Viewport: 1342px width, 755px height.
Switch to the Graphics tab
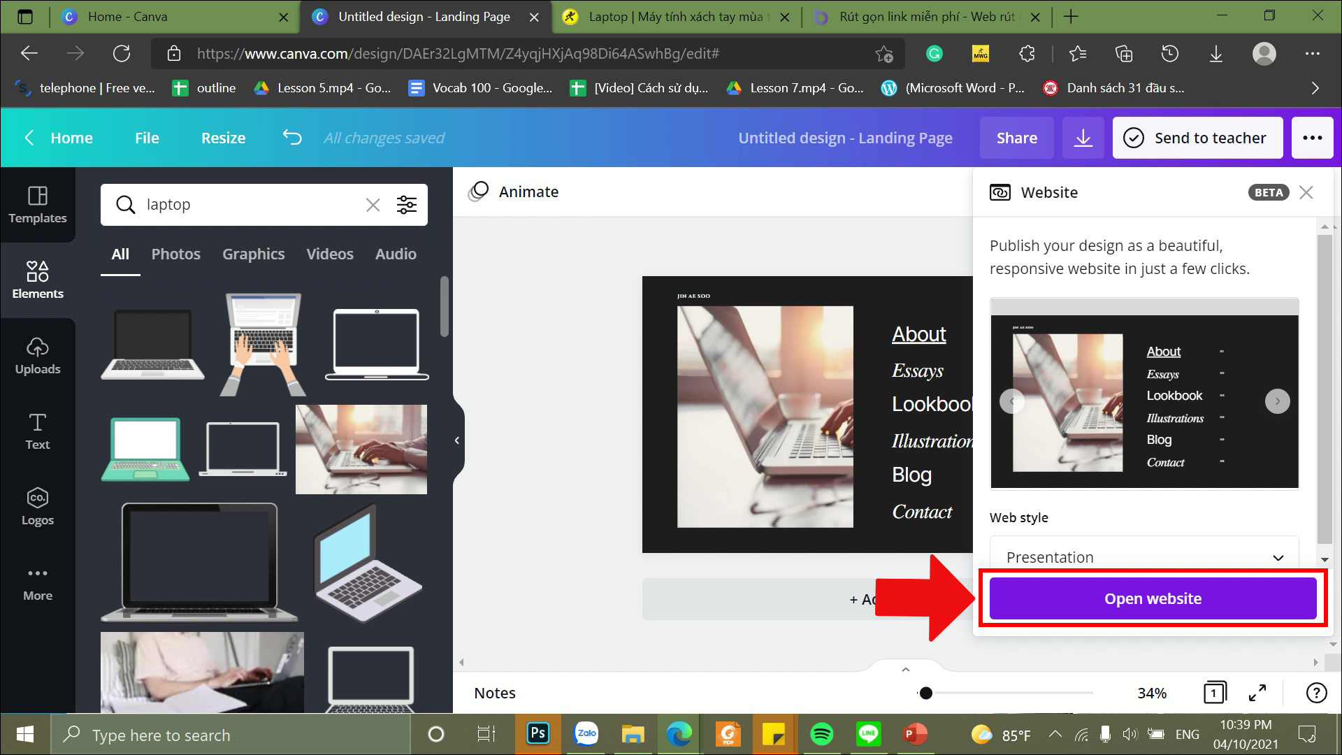click(x=253, y=254)
